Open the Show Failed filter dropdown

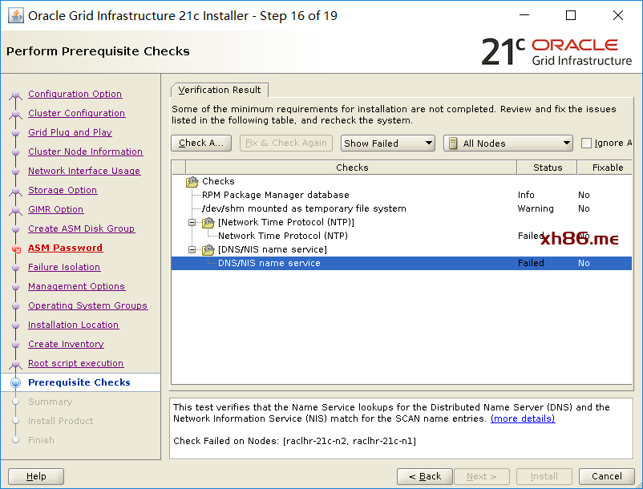tap(388, 143)
